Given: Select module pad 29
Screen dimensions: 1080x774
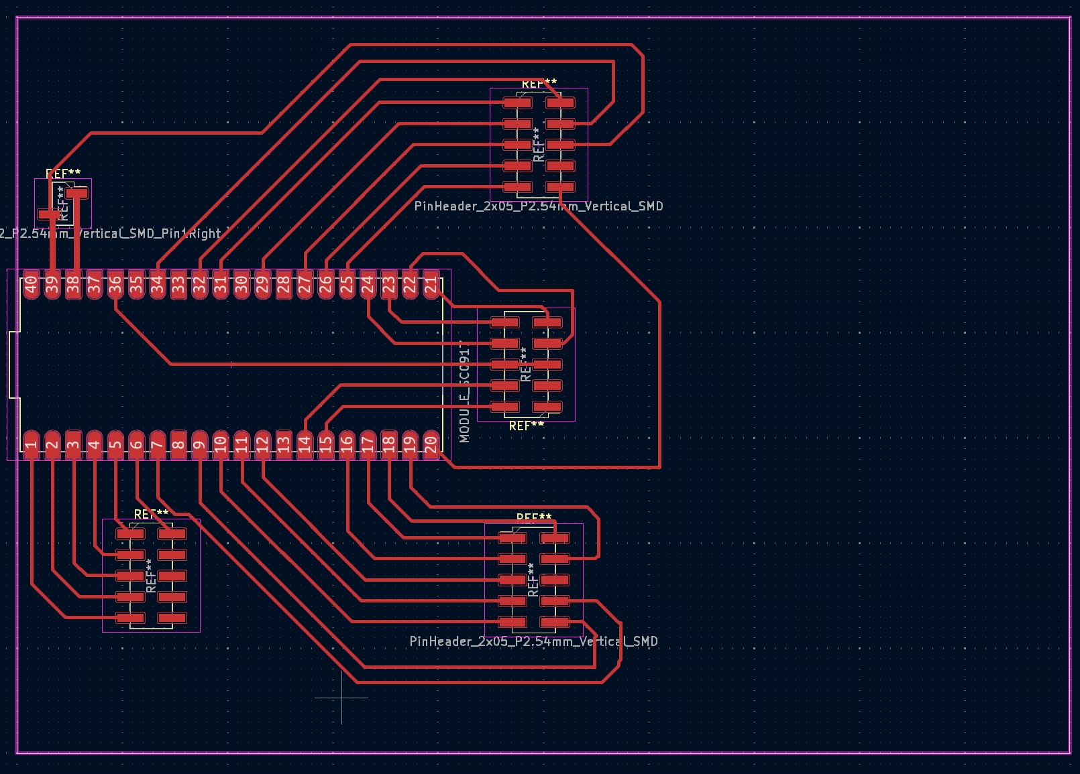Looking at the screenshot, I should [x=262, y=285].
